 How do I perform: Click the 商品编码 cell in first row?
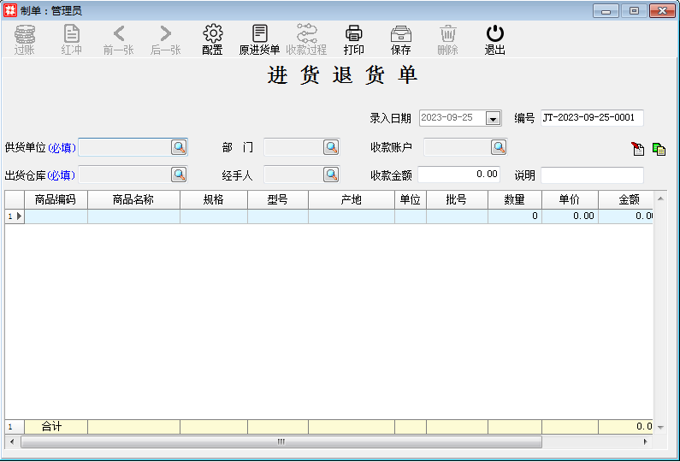56,216
